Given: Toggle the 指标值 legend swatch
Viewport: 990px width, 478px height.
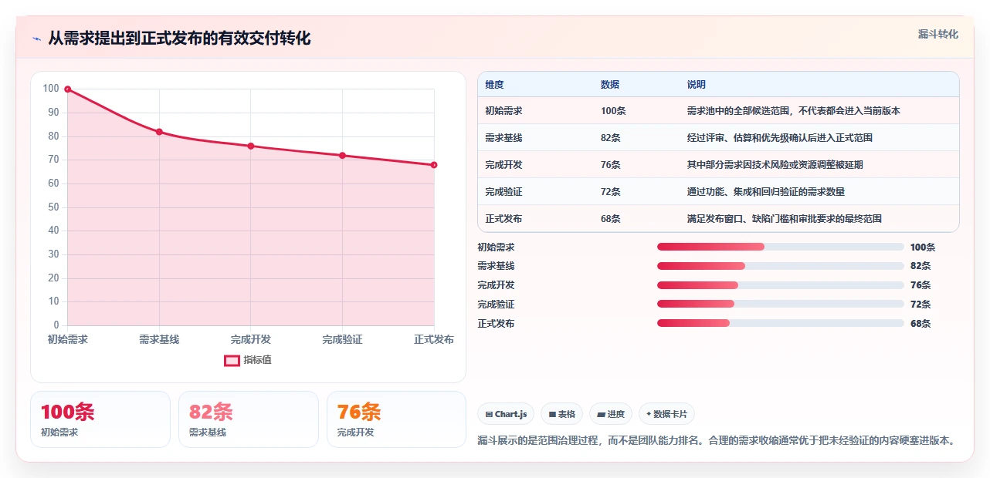Looking at the screenshot, I should point(232,360).
